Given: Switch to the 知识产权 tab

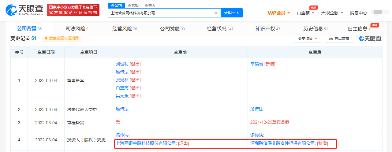Looking at the screenshot, I should pyautogui.click(x=268, y=29).
